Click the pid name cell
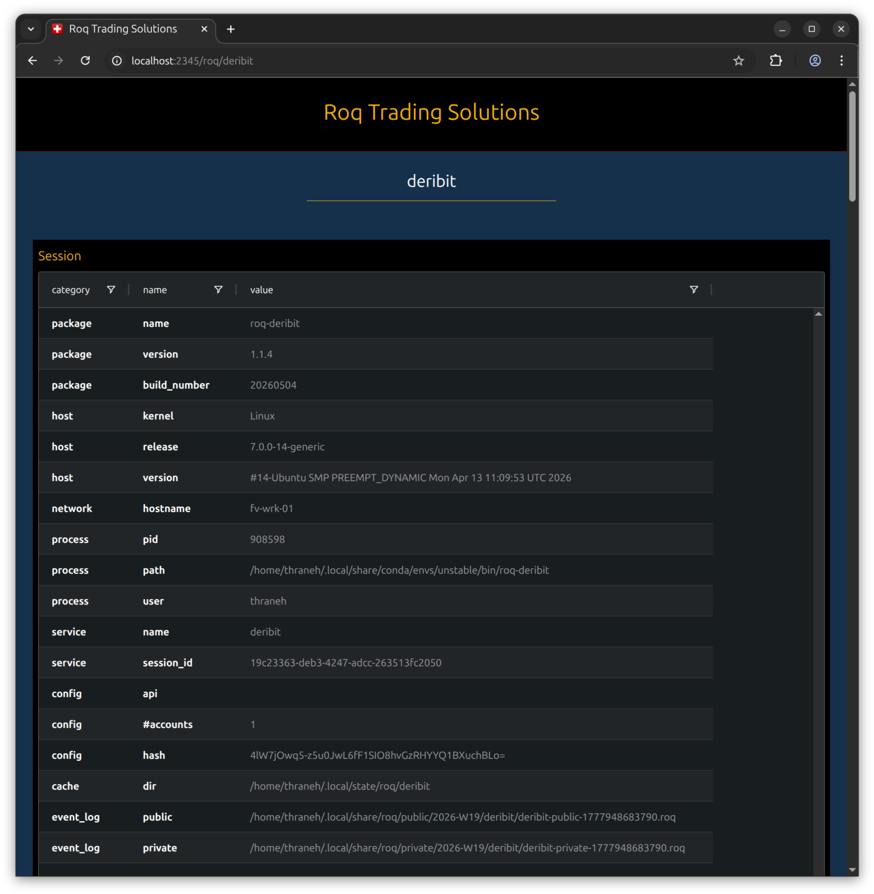This screenshot has height=894, width=874. pyautogui.click(x=150, y=540)
